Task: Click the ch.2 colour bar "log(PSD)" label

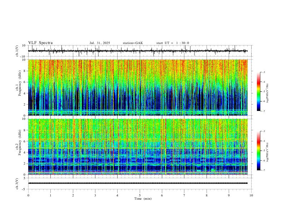Action: tap(267, 152)
